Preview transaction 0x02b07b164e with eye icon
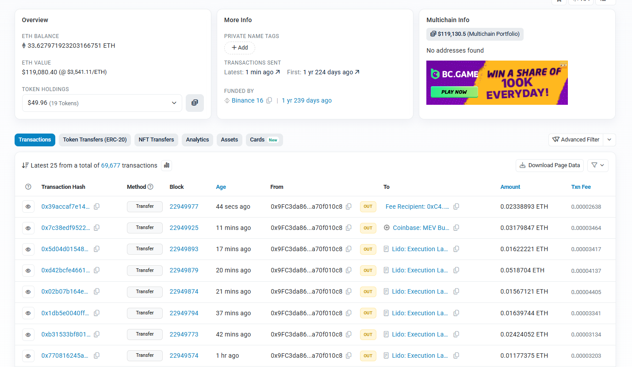632x367 pixels. (28, 291)
